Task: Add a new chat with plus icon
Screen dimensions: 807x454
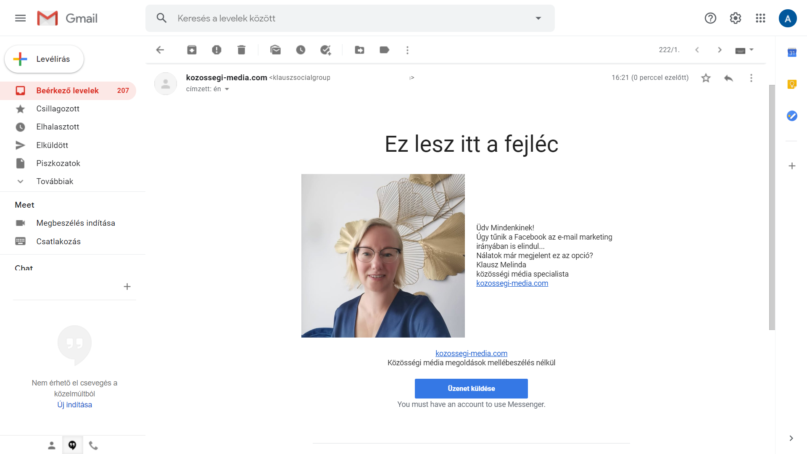Action: coord(127,287)
